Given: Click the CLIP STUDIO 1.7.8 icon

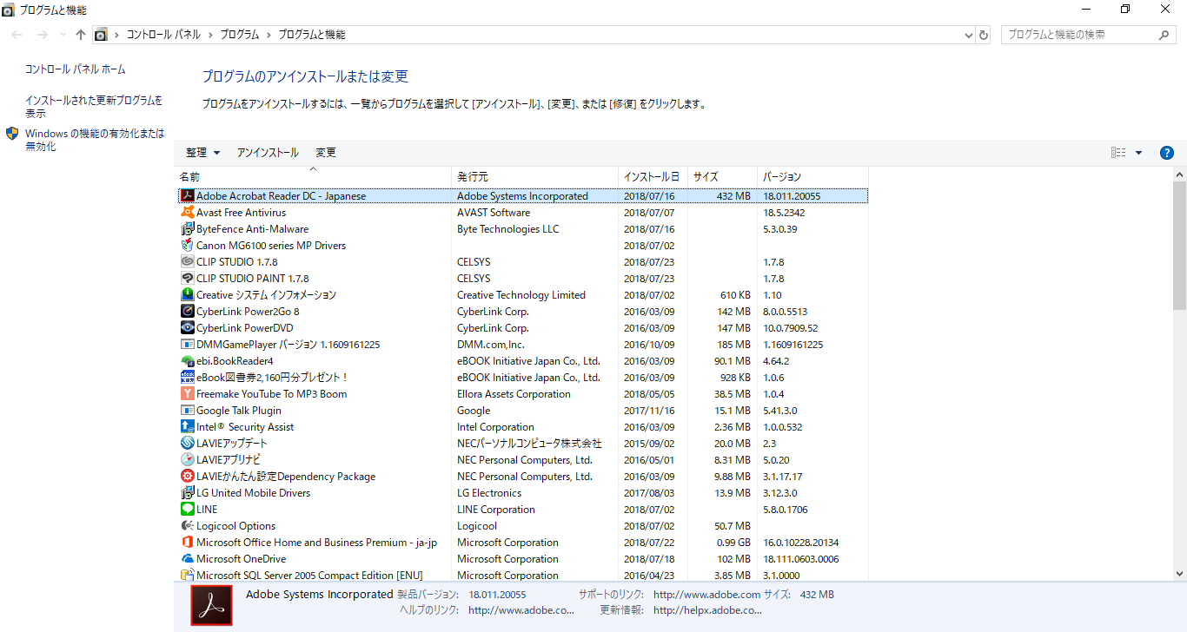Looking at the screenshot, I should [187, 262].
